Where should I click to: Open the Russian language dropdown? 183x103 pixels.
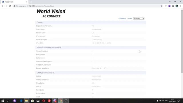[x=139, y=18]
